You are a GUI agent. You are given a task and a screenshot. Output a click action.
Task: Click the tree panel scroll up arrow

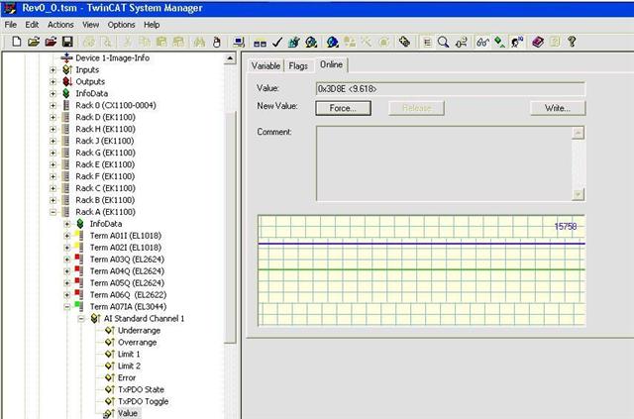point(230,58)
